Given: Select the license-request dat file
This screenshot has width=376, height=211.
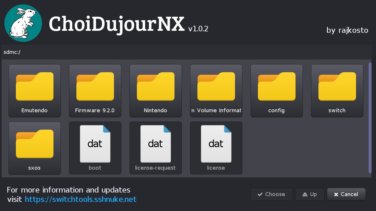Looking at the screenshot, I should [x=156, y=148].
